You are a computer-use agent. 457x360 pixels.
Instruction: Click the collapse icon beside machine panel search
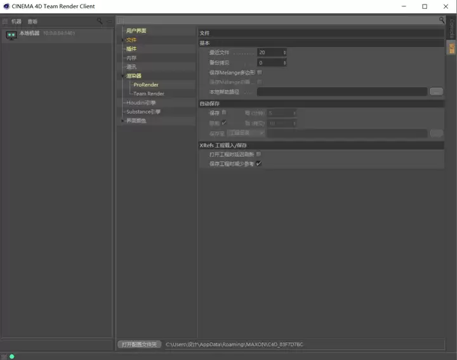coord(109,22)
